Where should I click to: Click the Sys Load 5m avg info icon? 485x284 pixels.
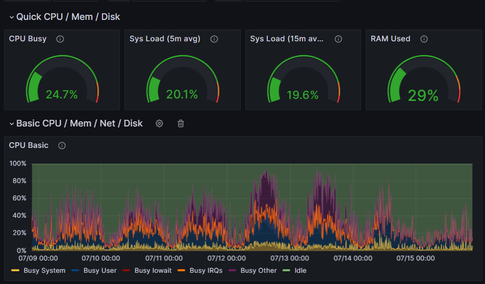tap(214, 39)
